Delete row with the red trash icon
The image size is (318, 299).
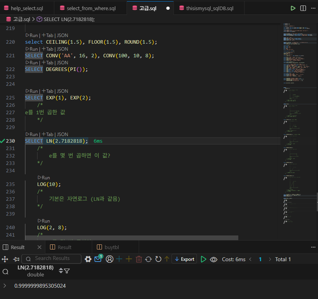139,259
